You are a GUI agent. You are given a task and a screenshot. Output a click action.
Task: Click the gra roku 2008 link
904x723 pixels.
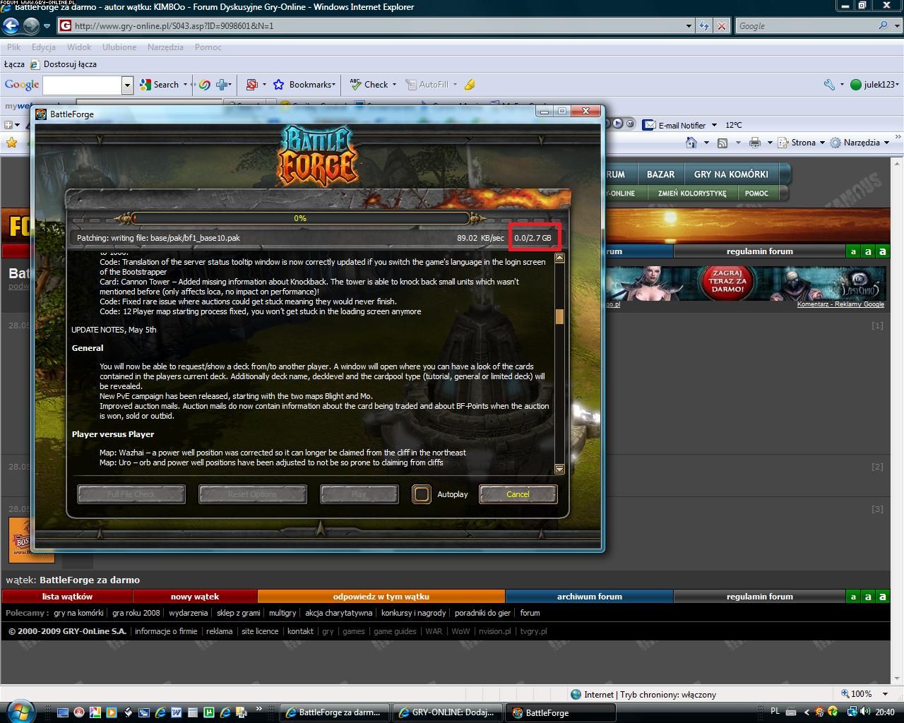pos(136,613)
